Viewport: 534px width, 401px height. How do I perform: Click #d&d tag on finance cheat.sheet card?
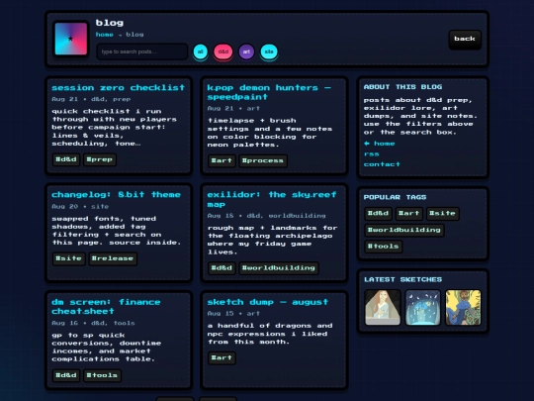point(66,375)
